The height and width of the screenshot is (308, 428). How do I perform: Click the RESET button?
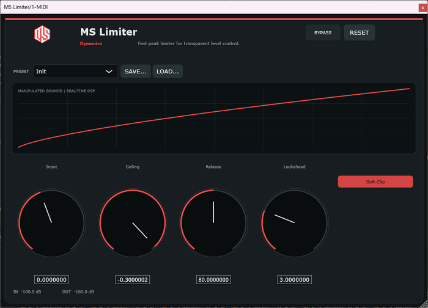pos(360,33)
